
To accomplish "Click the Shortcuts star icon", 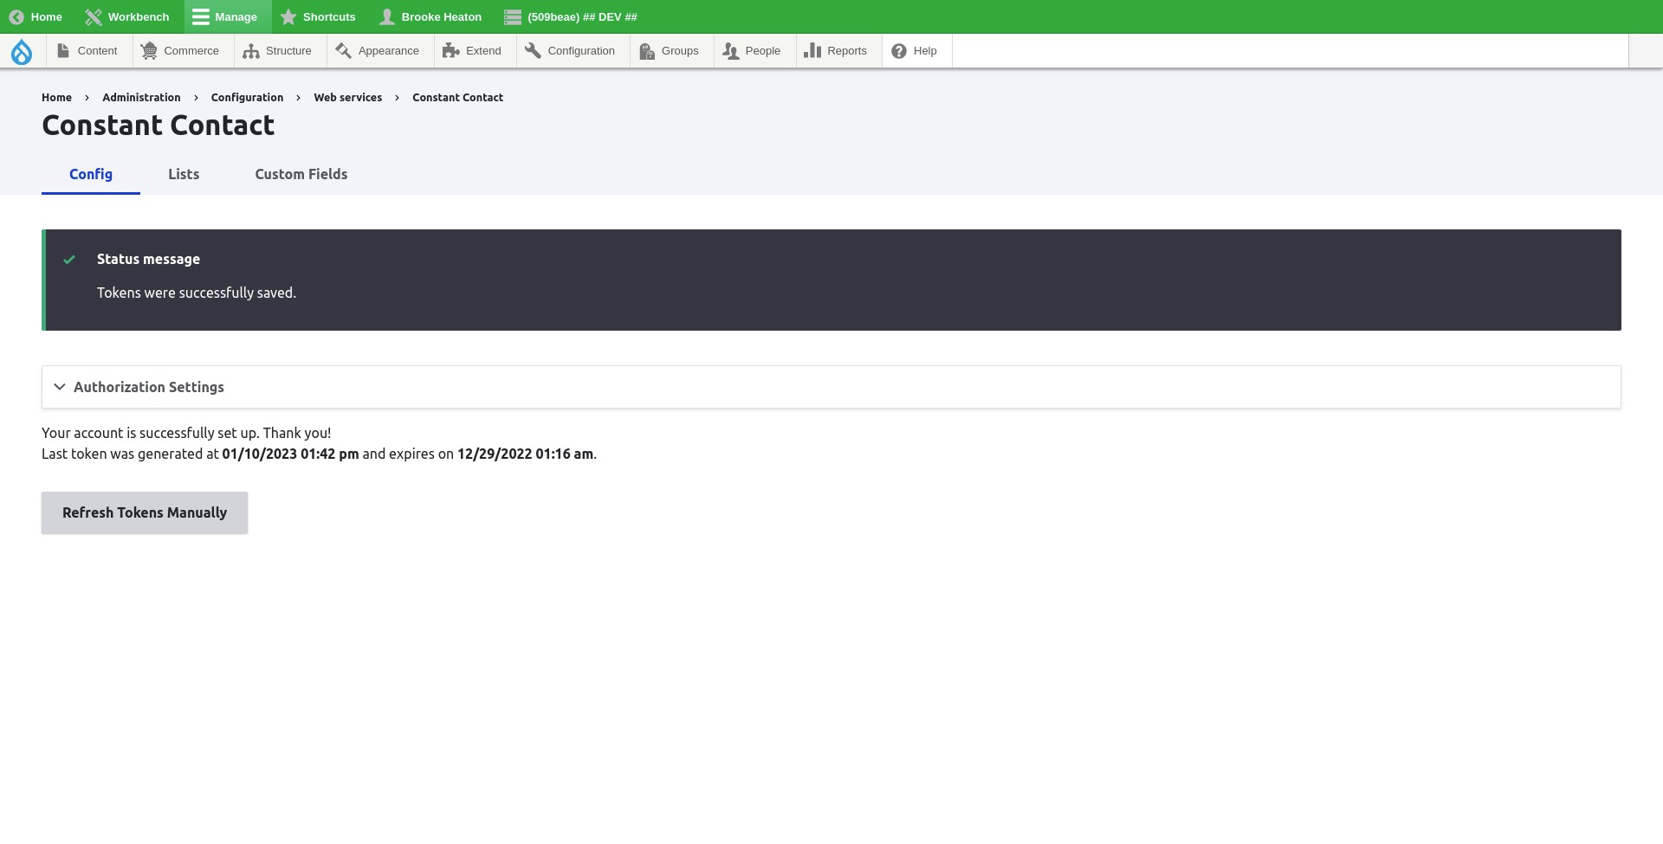I will tap(288, 17).
